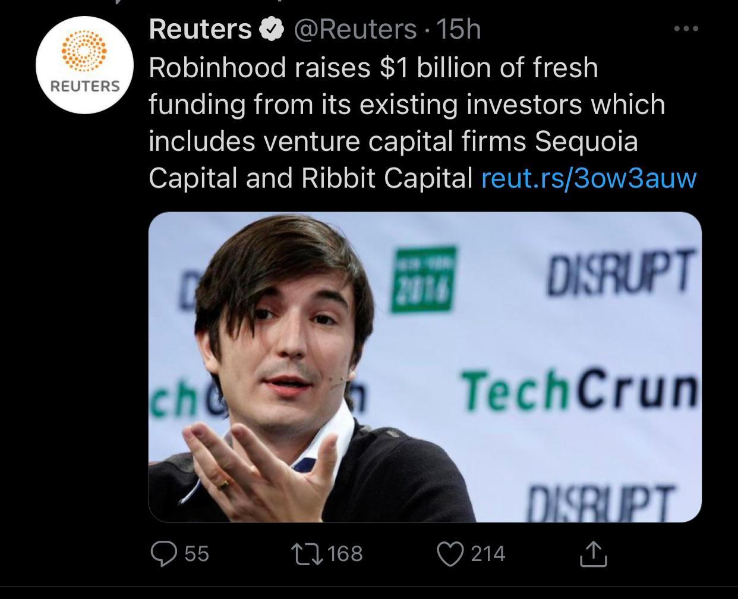Click the Reuters display name
Screen dimensions: 738x599
click(x=200, y=29)
